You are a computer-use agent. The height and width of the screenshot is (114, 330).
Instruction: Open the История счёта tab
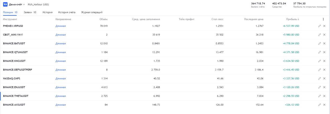tap(67, 12)
